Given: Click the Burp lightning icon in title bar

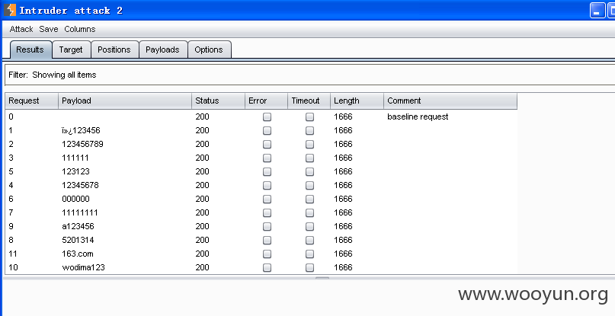Looking at the screenshot, I should (x=10, y=10).
